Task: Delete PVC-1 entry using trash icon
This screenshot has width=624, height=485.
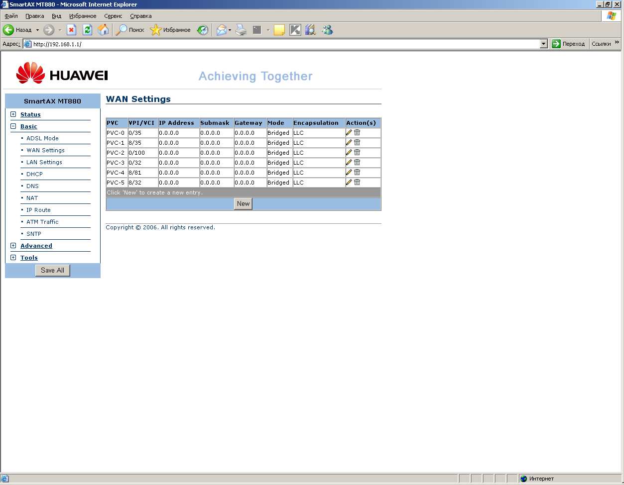Action: click(x=357, y=143)
